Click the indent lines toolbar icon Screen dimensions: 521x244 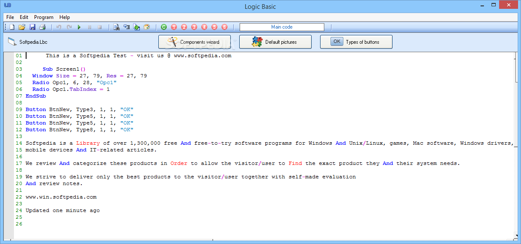pos(126,27)
